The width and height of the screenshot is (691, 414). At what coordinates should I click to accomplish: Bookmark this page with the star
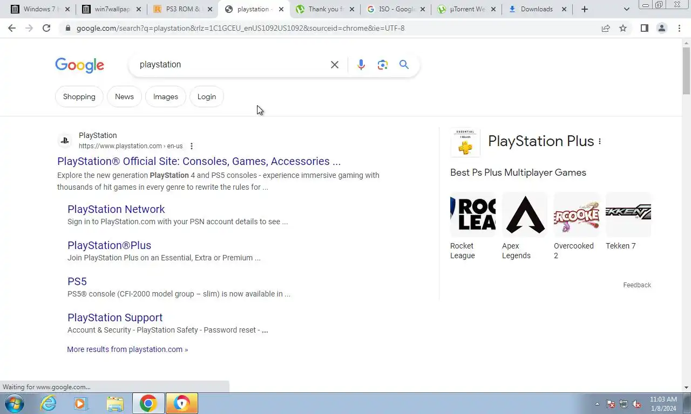coord(623,28)
